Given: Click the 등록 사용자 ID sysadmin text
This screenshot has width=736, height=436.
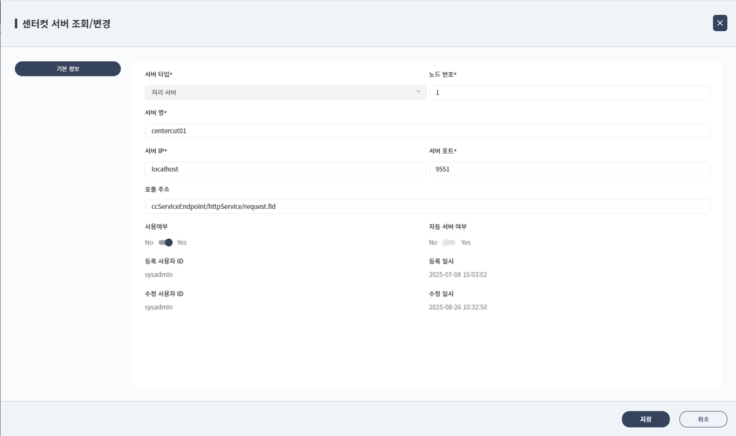Looking at the screenshot, I should pyautogui.click(x=159, y=274).
